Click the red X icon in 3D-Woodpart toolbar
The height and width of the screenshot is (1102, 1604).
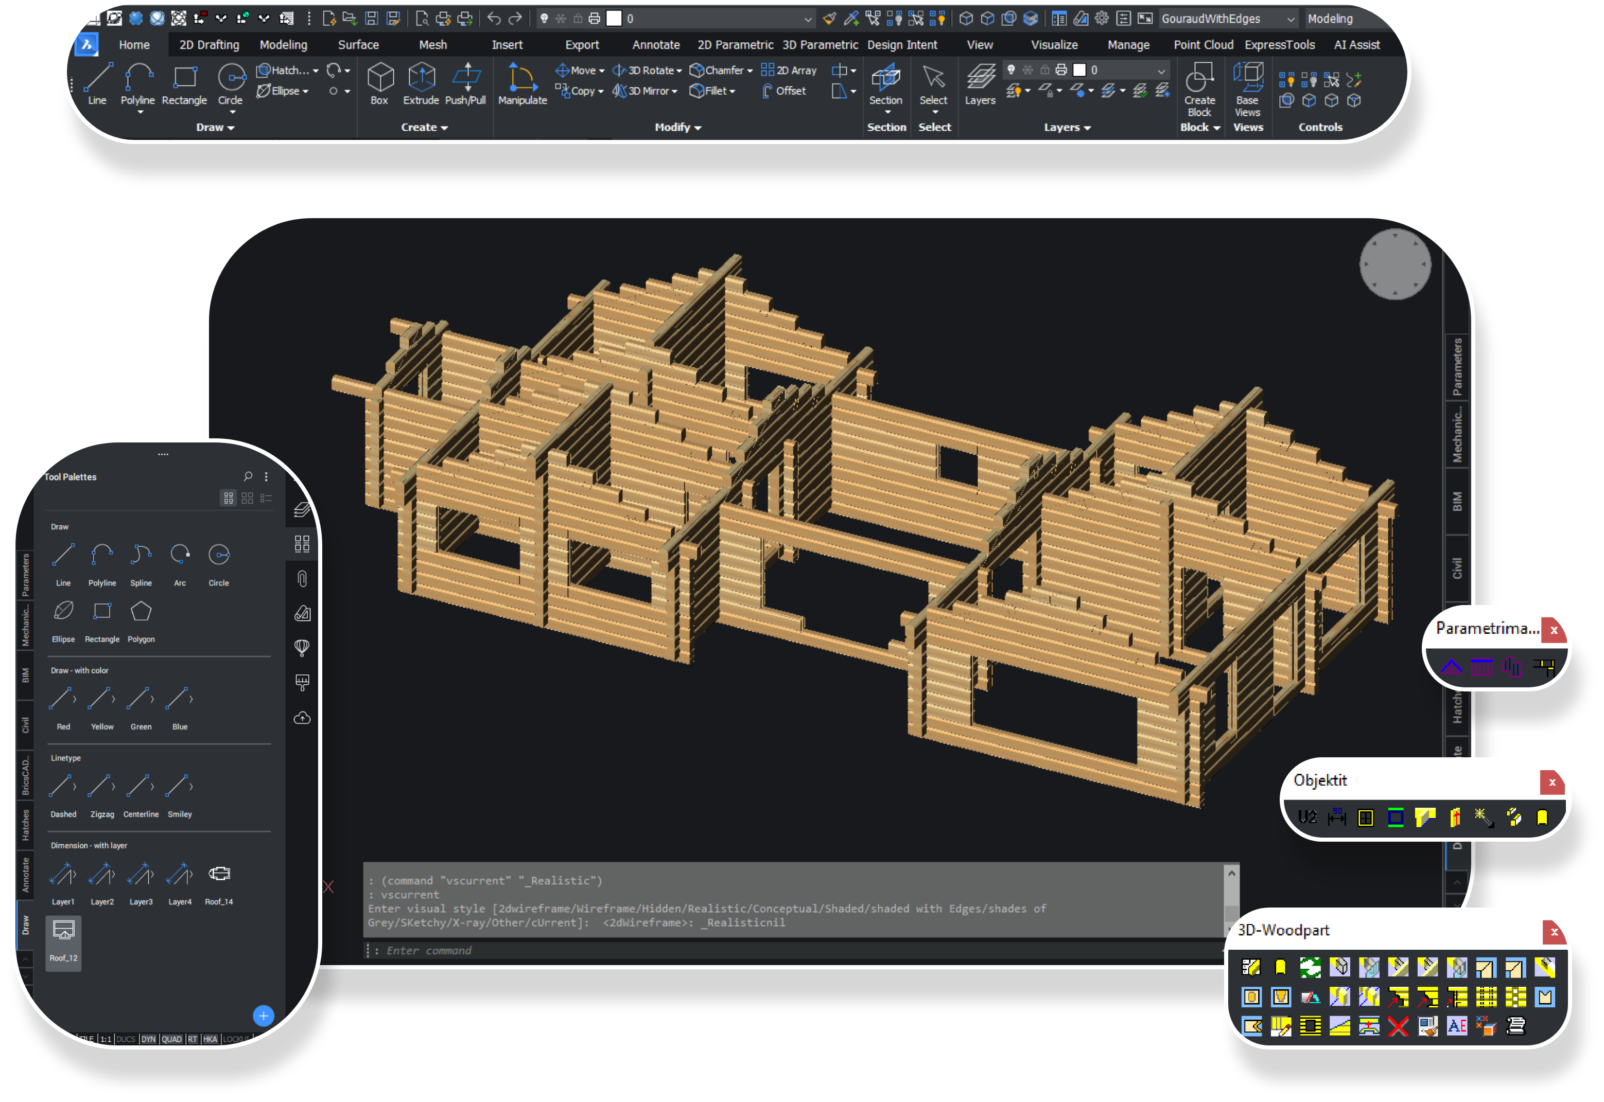1398,1026
